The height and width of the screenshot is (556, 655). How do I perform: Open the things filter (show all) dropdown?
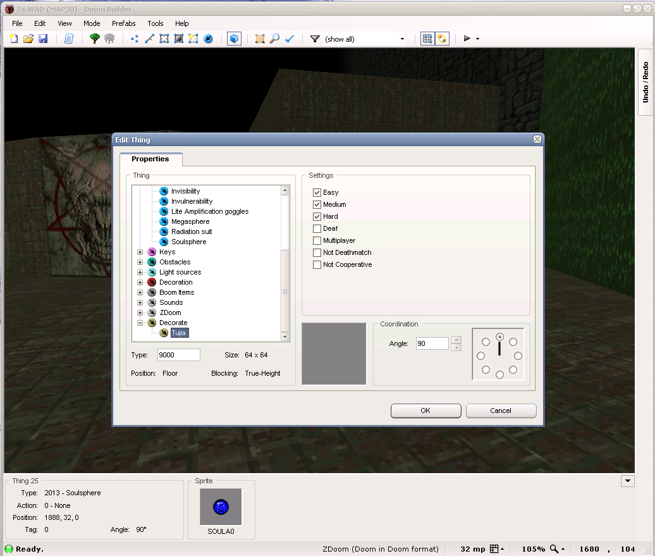pos(402,39)
